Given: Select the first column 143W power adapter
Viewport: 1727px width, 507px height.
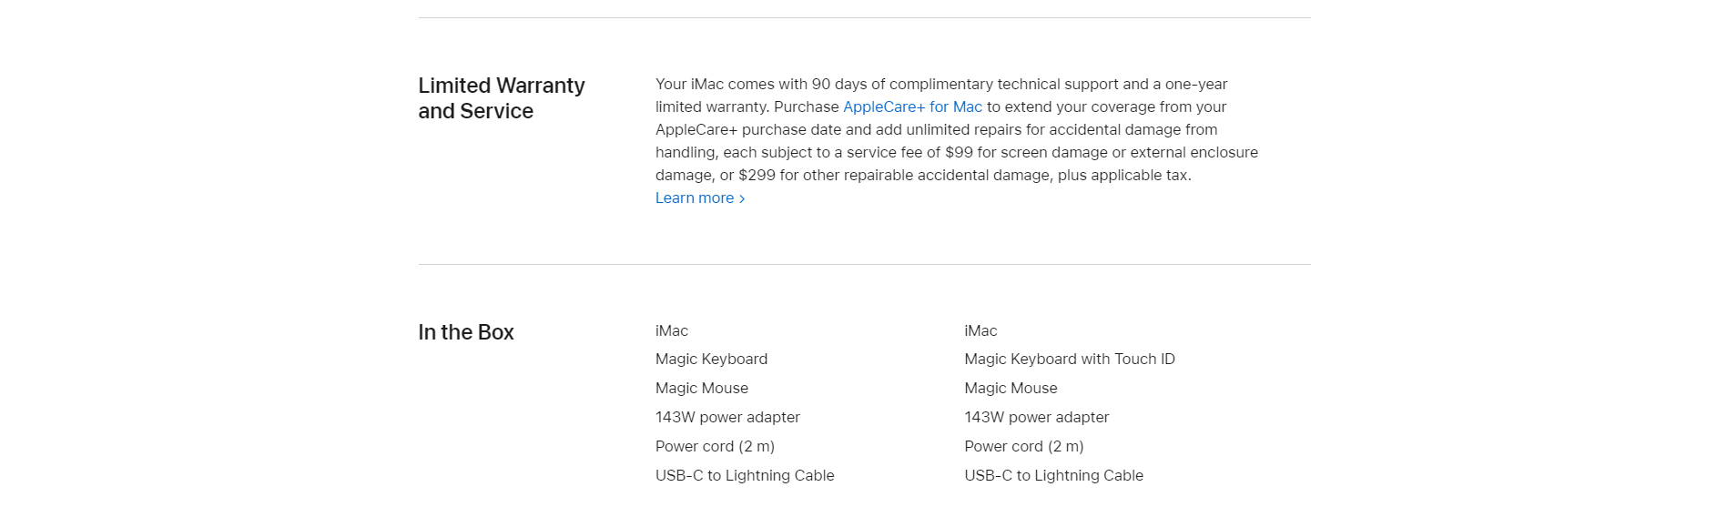Looking at the screenshot, I should pos(727,417).
